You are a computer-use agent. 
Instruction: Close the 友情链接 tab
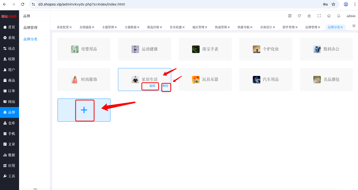point(93,27)
